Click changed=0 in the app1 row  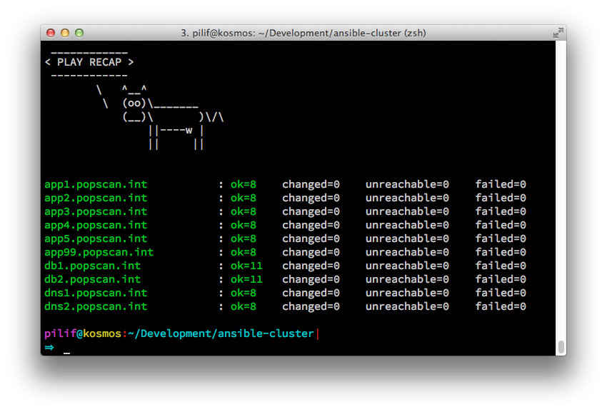point(311,185)
